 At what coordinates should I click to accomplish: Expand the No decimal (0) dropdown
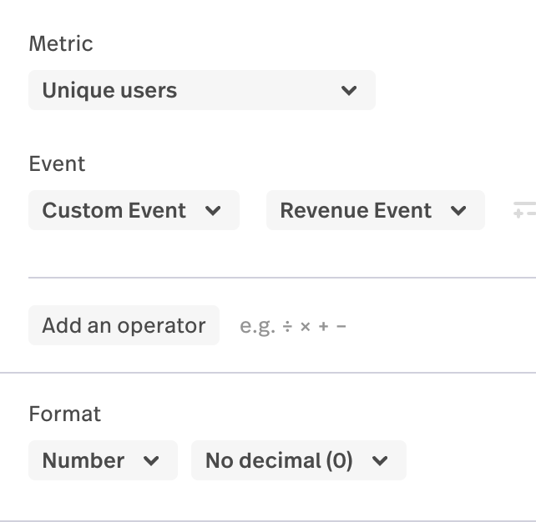point(298,460)
